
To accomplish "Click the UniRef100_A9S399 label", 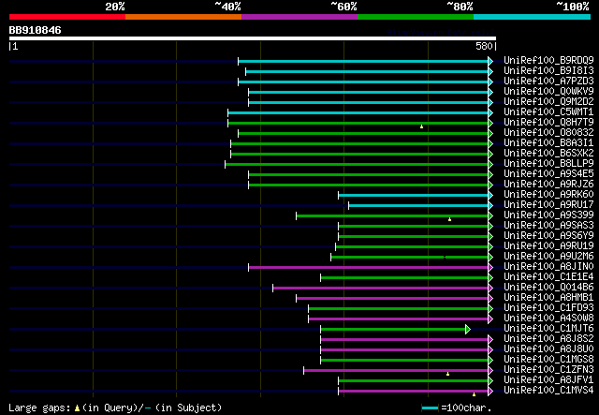I will (x=548, y=215).
